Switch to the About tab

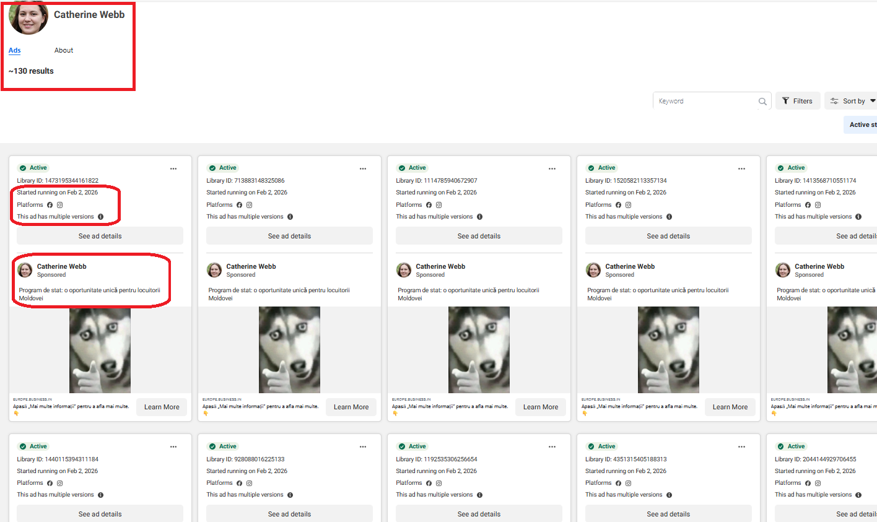64,50
